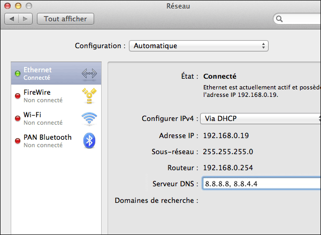Click the Ethernet double-arrow icon

click(x=89, y=73)
